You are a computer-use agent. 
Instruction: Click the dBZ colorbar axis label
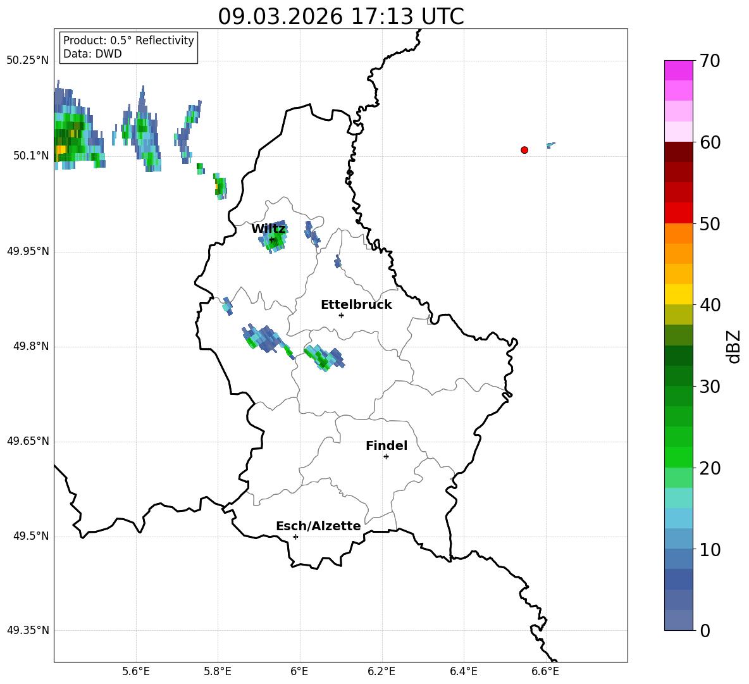point(733,346)
